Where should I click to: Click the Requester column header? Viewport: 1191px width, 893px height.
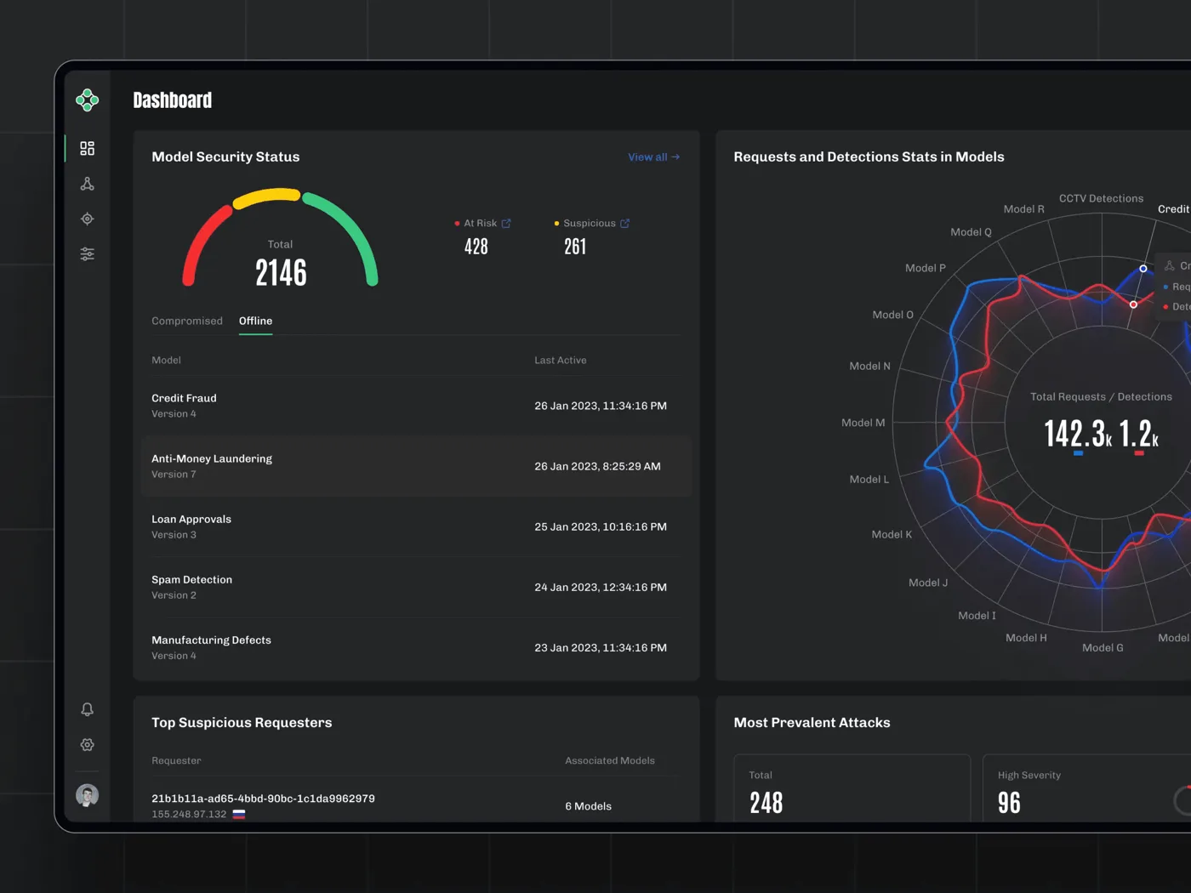[176, 761]
